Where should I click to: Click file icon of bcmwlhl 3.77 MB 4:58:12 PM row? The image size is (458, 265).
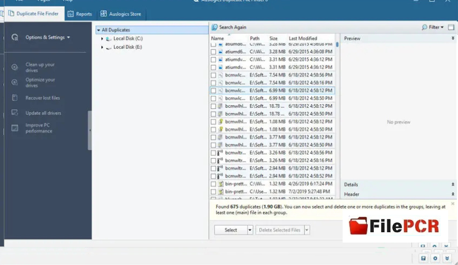221,137
